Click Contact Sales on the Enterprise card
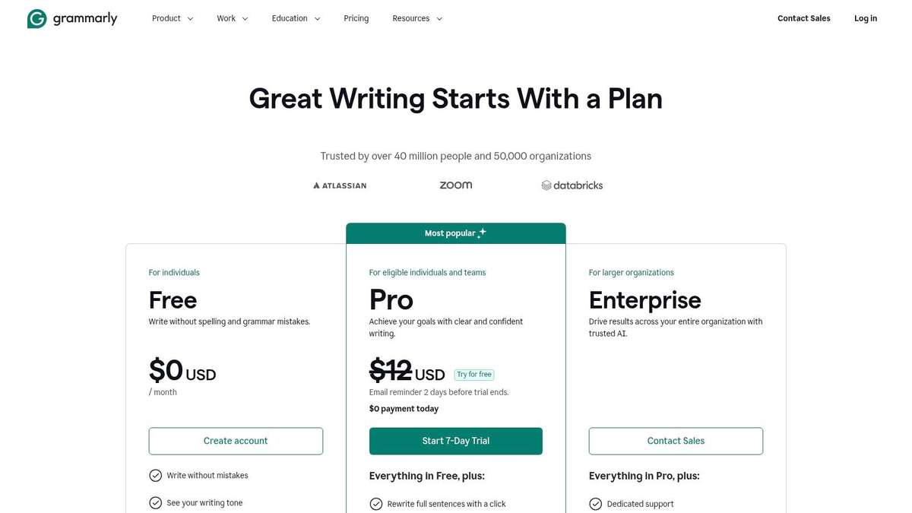The width and height of the screenshot is (912, 513). pyautogui.click(x=676, y=441)
